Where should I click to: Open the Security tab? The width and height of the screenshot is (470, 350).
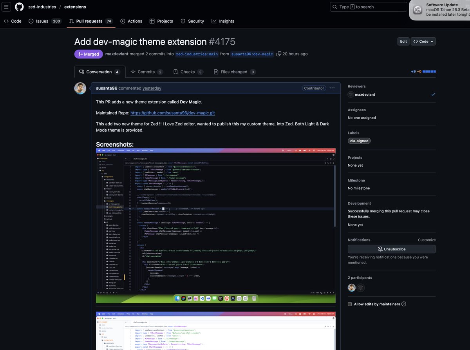click(x=192, y=21)
